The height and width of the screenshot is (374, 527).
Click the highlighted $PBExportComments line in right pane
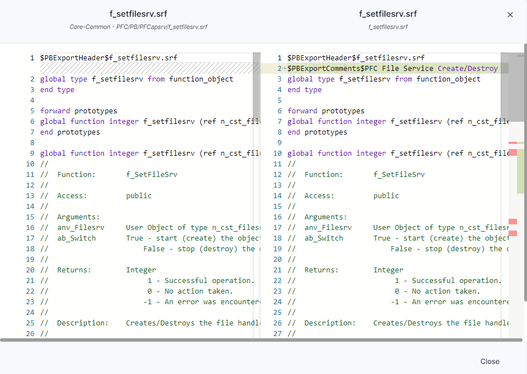[392, 69]
